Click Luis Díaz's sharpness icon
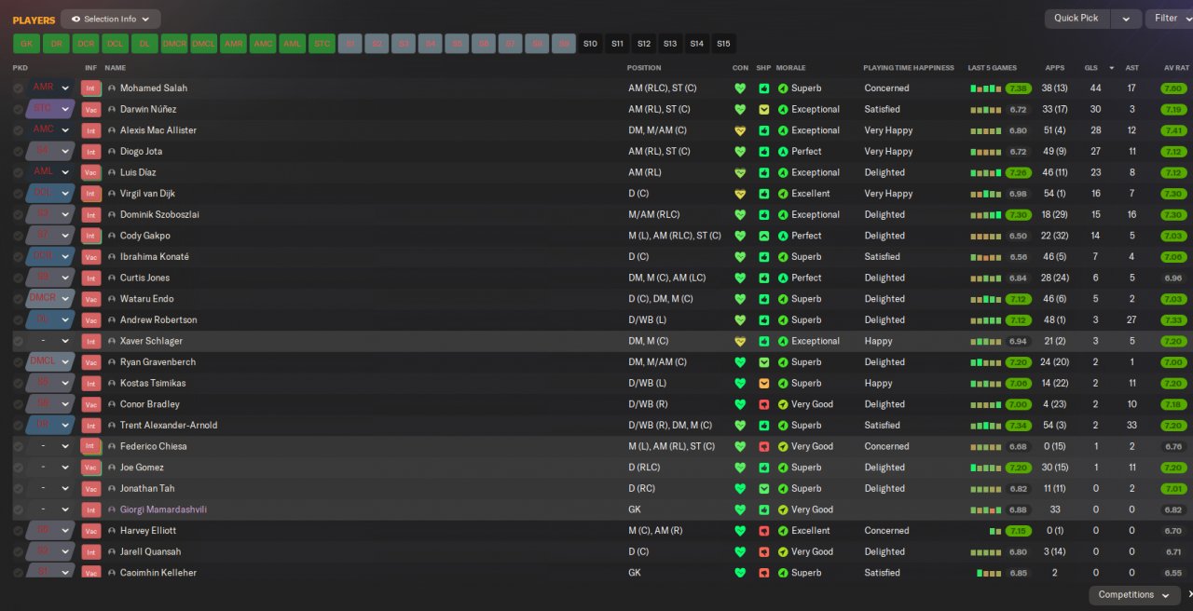 tap(763, 172)
